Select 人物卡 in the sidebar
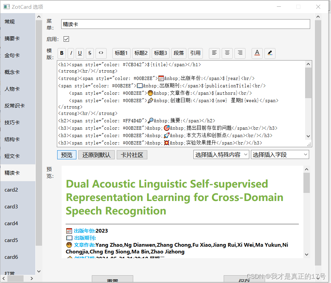 [18, 89]
